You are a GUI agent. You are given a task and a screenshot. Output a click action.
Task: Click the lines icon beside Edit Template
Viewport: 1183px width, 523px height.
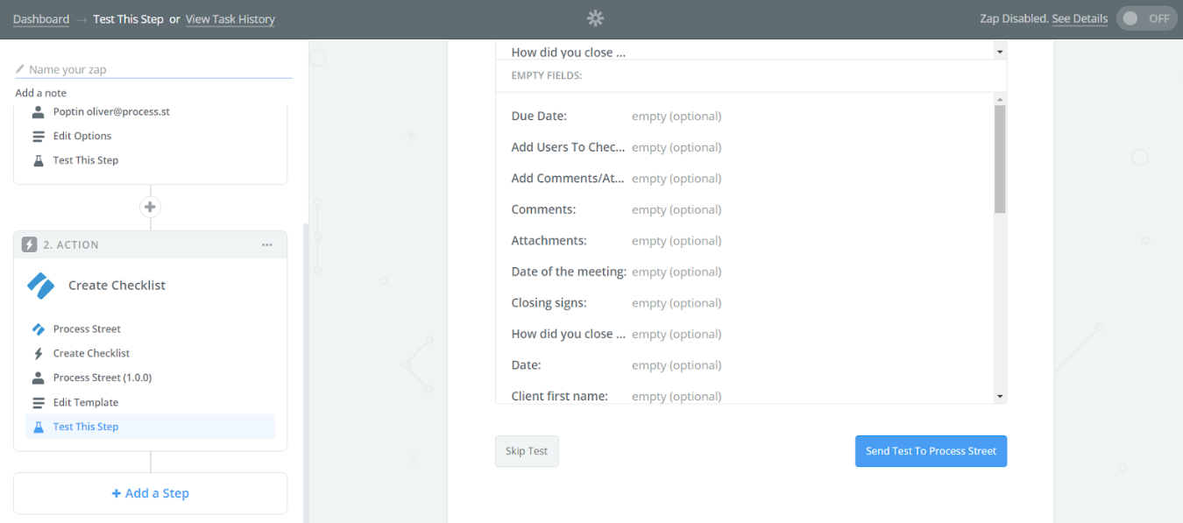[38, 403]
